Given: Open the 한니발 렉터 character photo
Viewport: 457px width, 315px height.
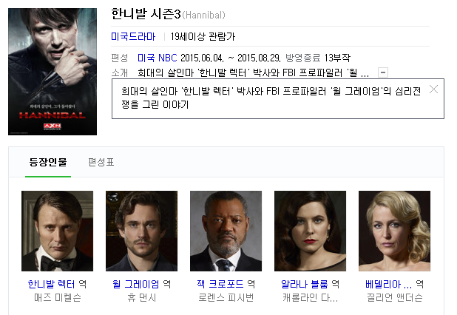Looking at the screenshot, I should coord(58,231).
